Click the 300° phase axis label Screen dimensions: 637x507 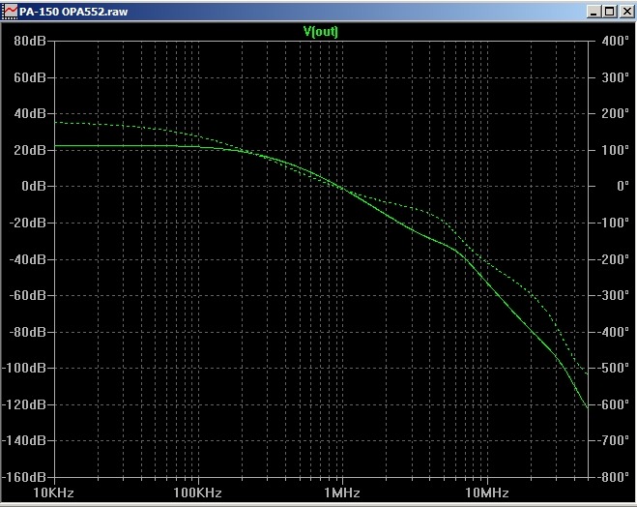coord(616,77)
